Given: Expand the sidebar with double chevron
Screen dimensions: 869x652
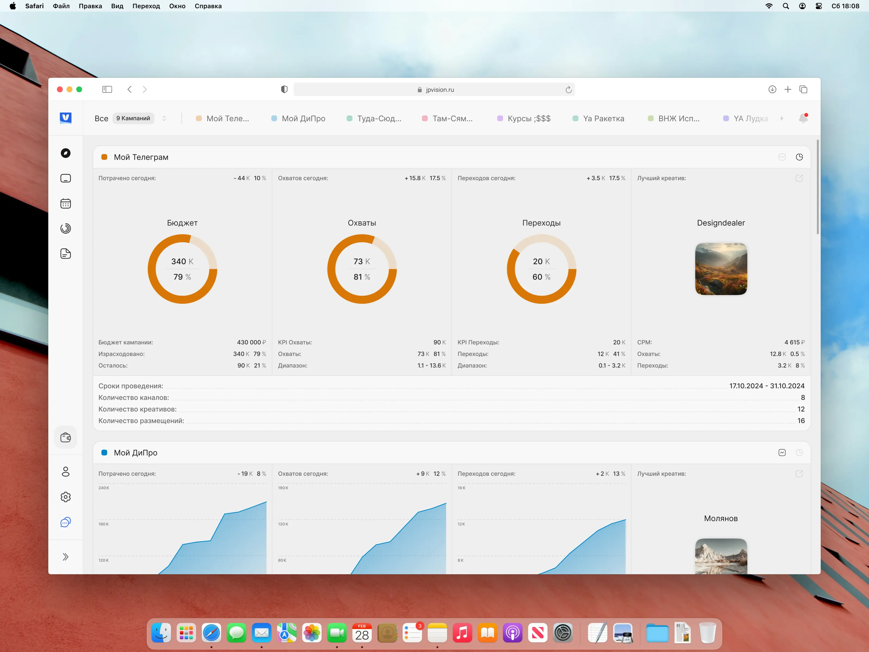Looking at the screenshot, I should [x=66, y=557].
